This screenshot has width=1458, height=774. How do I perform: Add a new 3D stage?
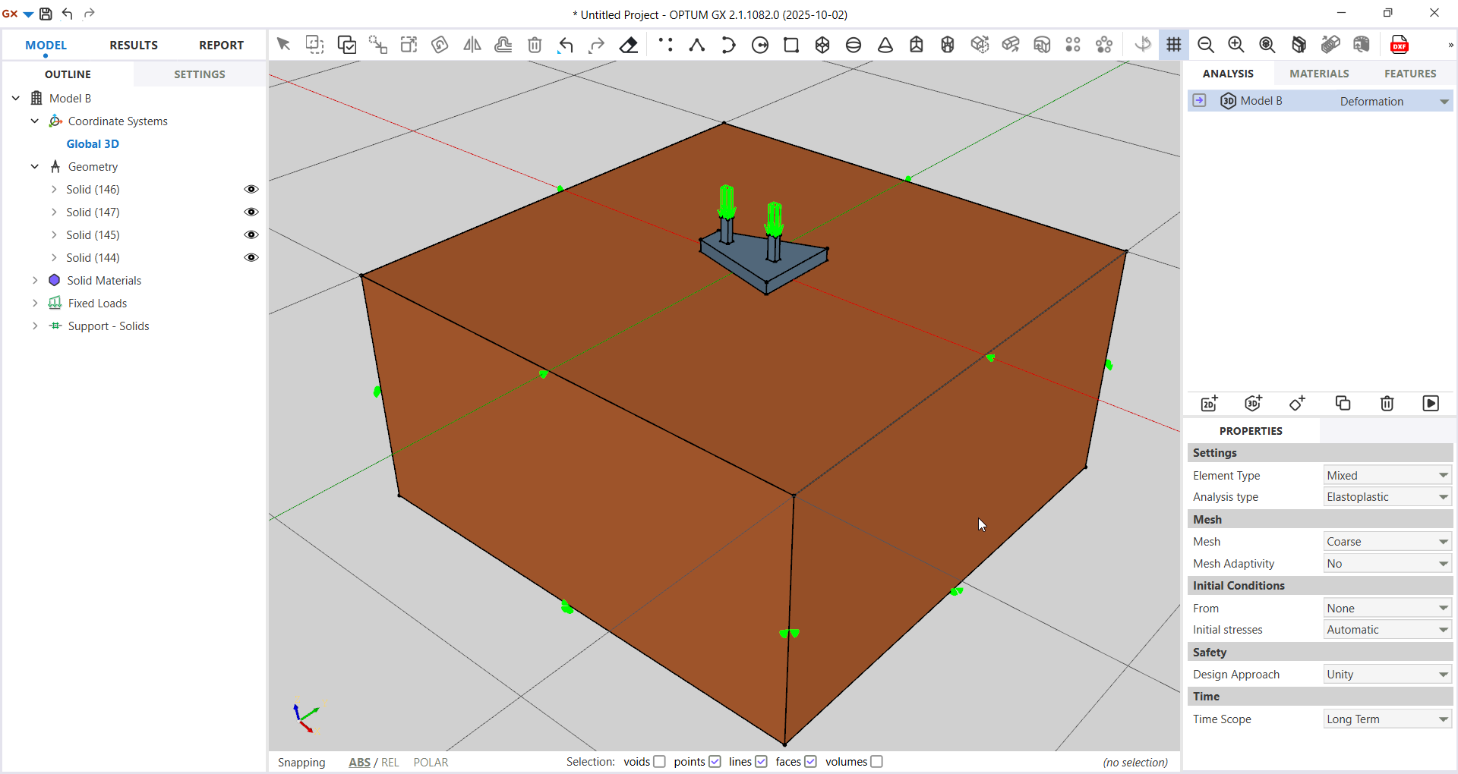pyautogui.click(x=1253, y=404)
